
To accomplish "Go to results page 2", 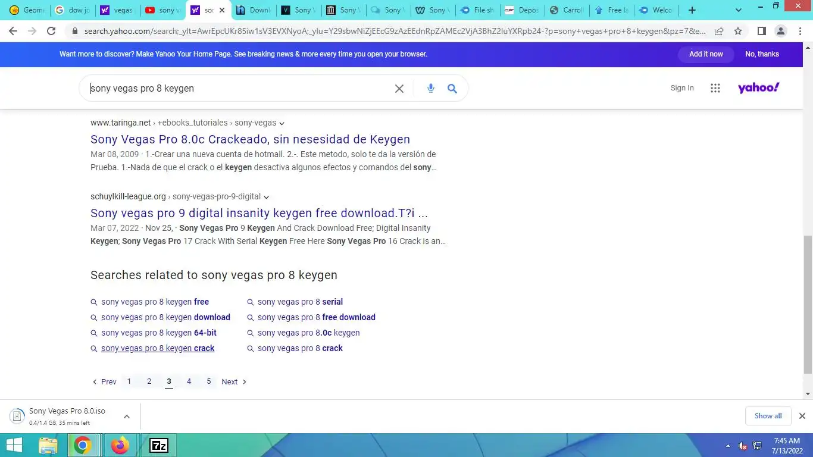I will [x=149, y=381].
